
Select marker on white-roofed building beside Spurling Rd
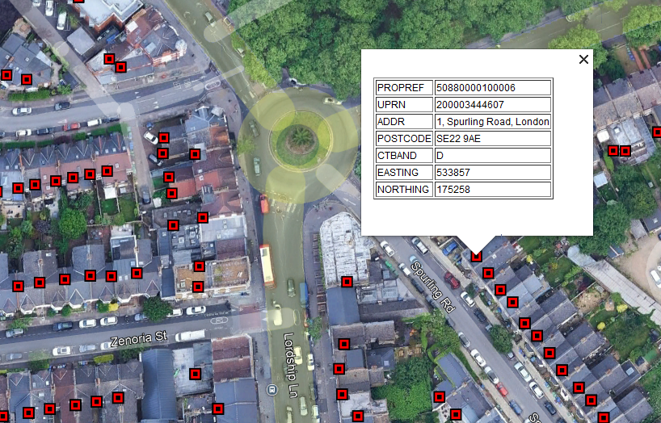(x=347, y=282)
